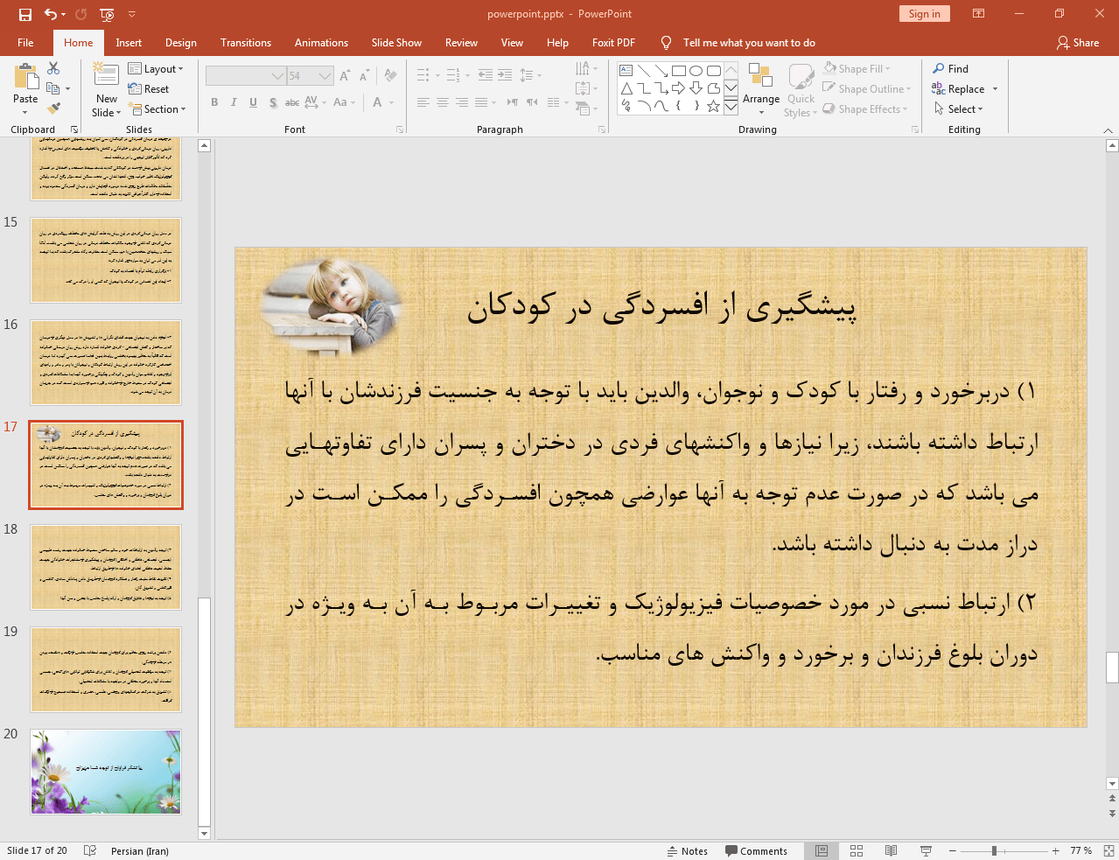Click the Share button
This screenshot has height=860, width=1119.
[x=1077, y=43]
